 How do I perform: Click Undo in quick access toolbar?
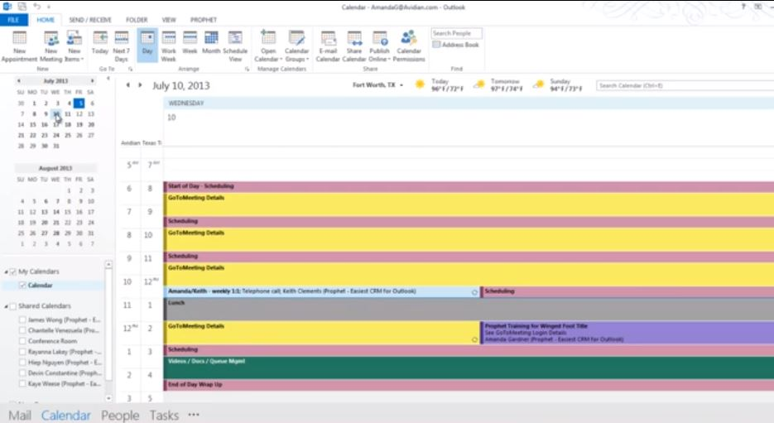pyautogui.click(x=37, y=7)
